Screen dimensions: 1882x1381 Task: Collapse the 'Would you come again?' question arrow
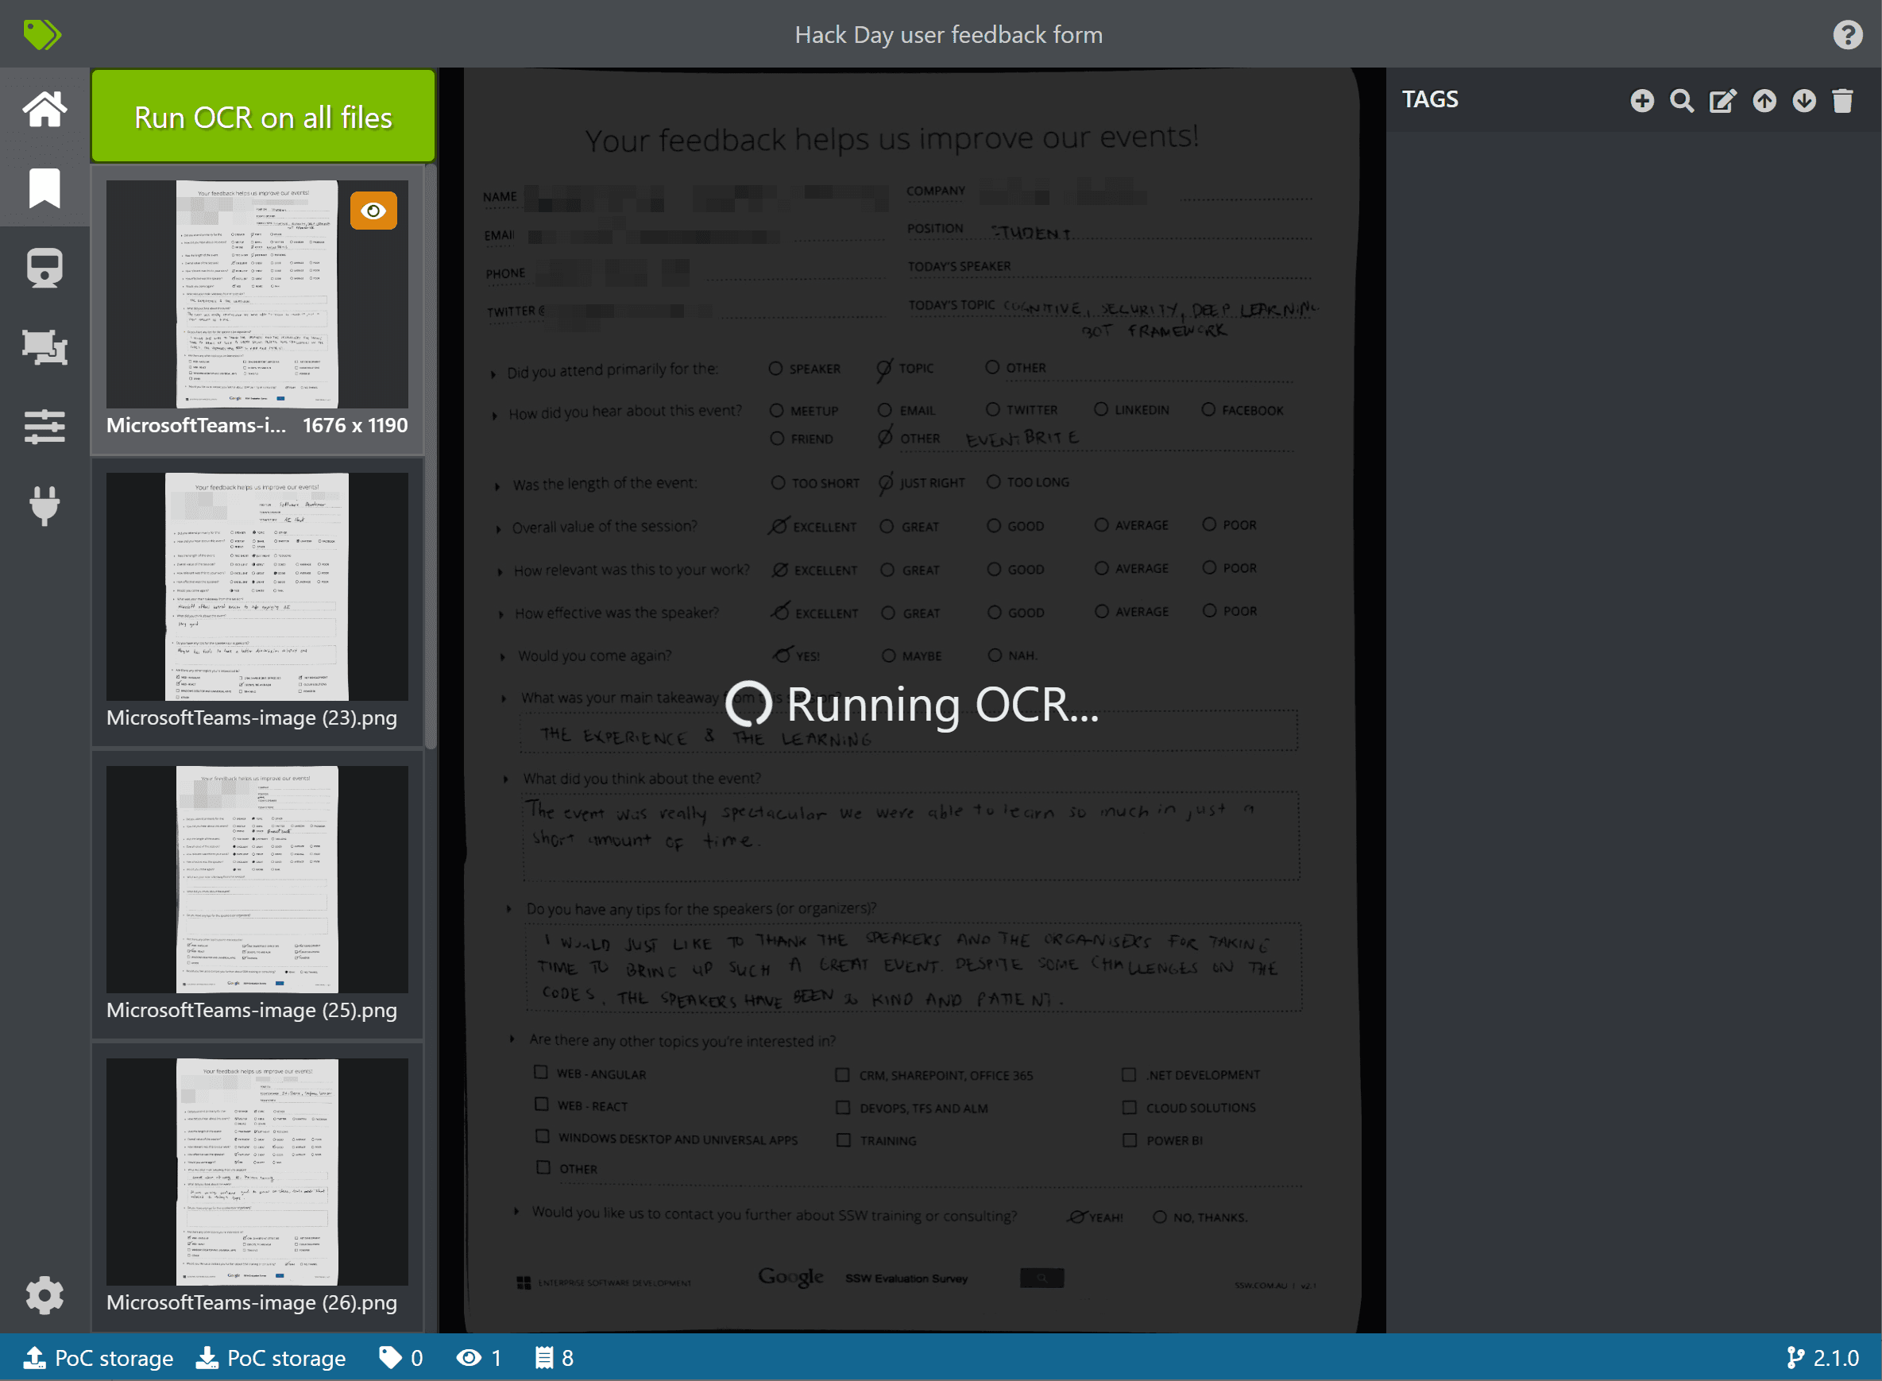pos(504,656)
